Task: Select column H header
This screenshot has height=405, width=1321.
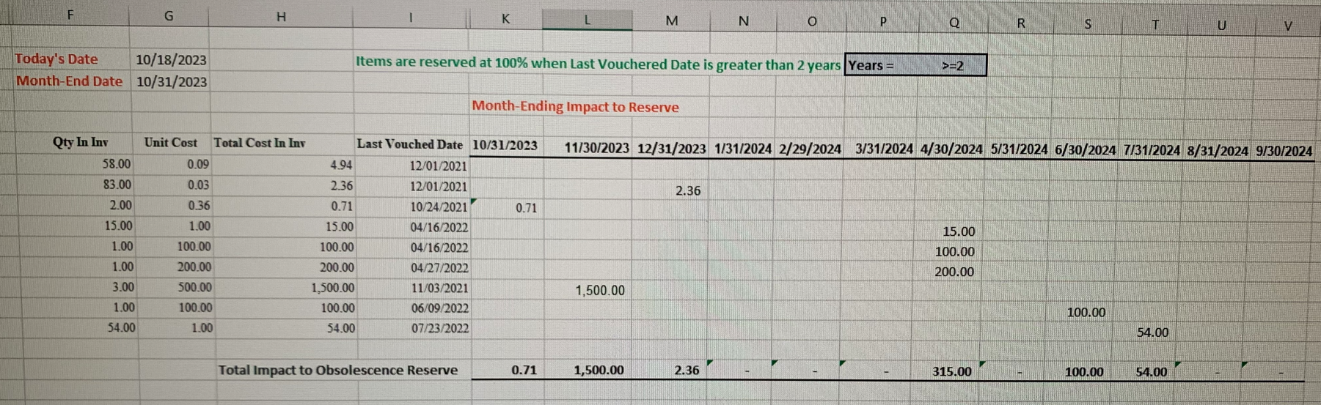Action: coord(281,16)
